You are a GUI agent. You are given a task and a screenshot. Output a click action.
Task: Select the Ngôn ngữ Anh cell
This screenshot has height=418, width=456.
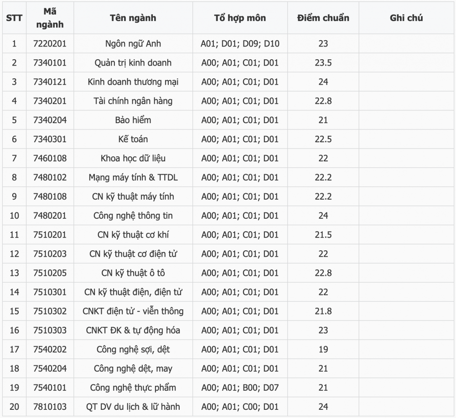[133, 44]
